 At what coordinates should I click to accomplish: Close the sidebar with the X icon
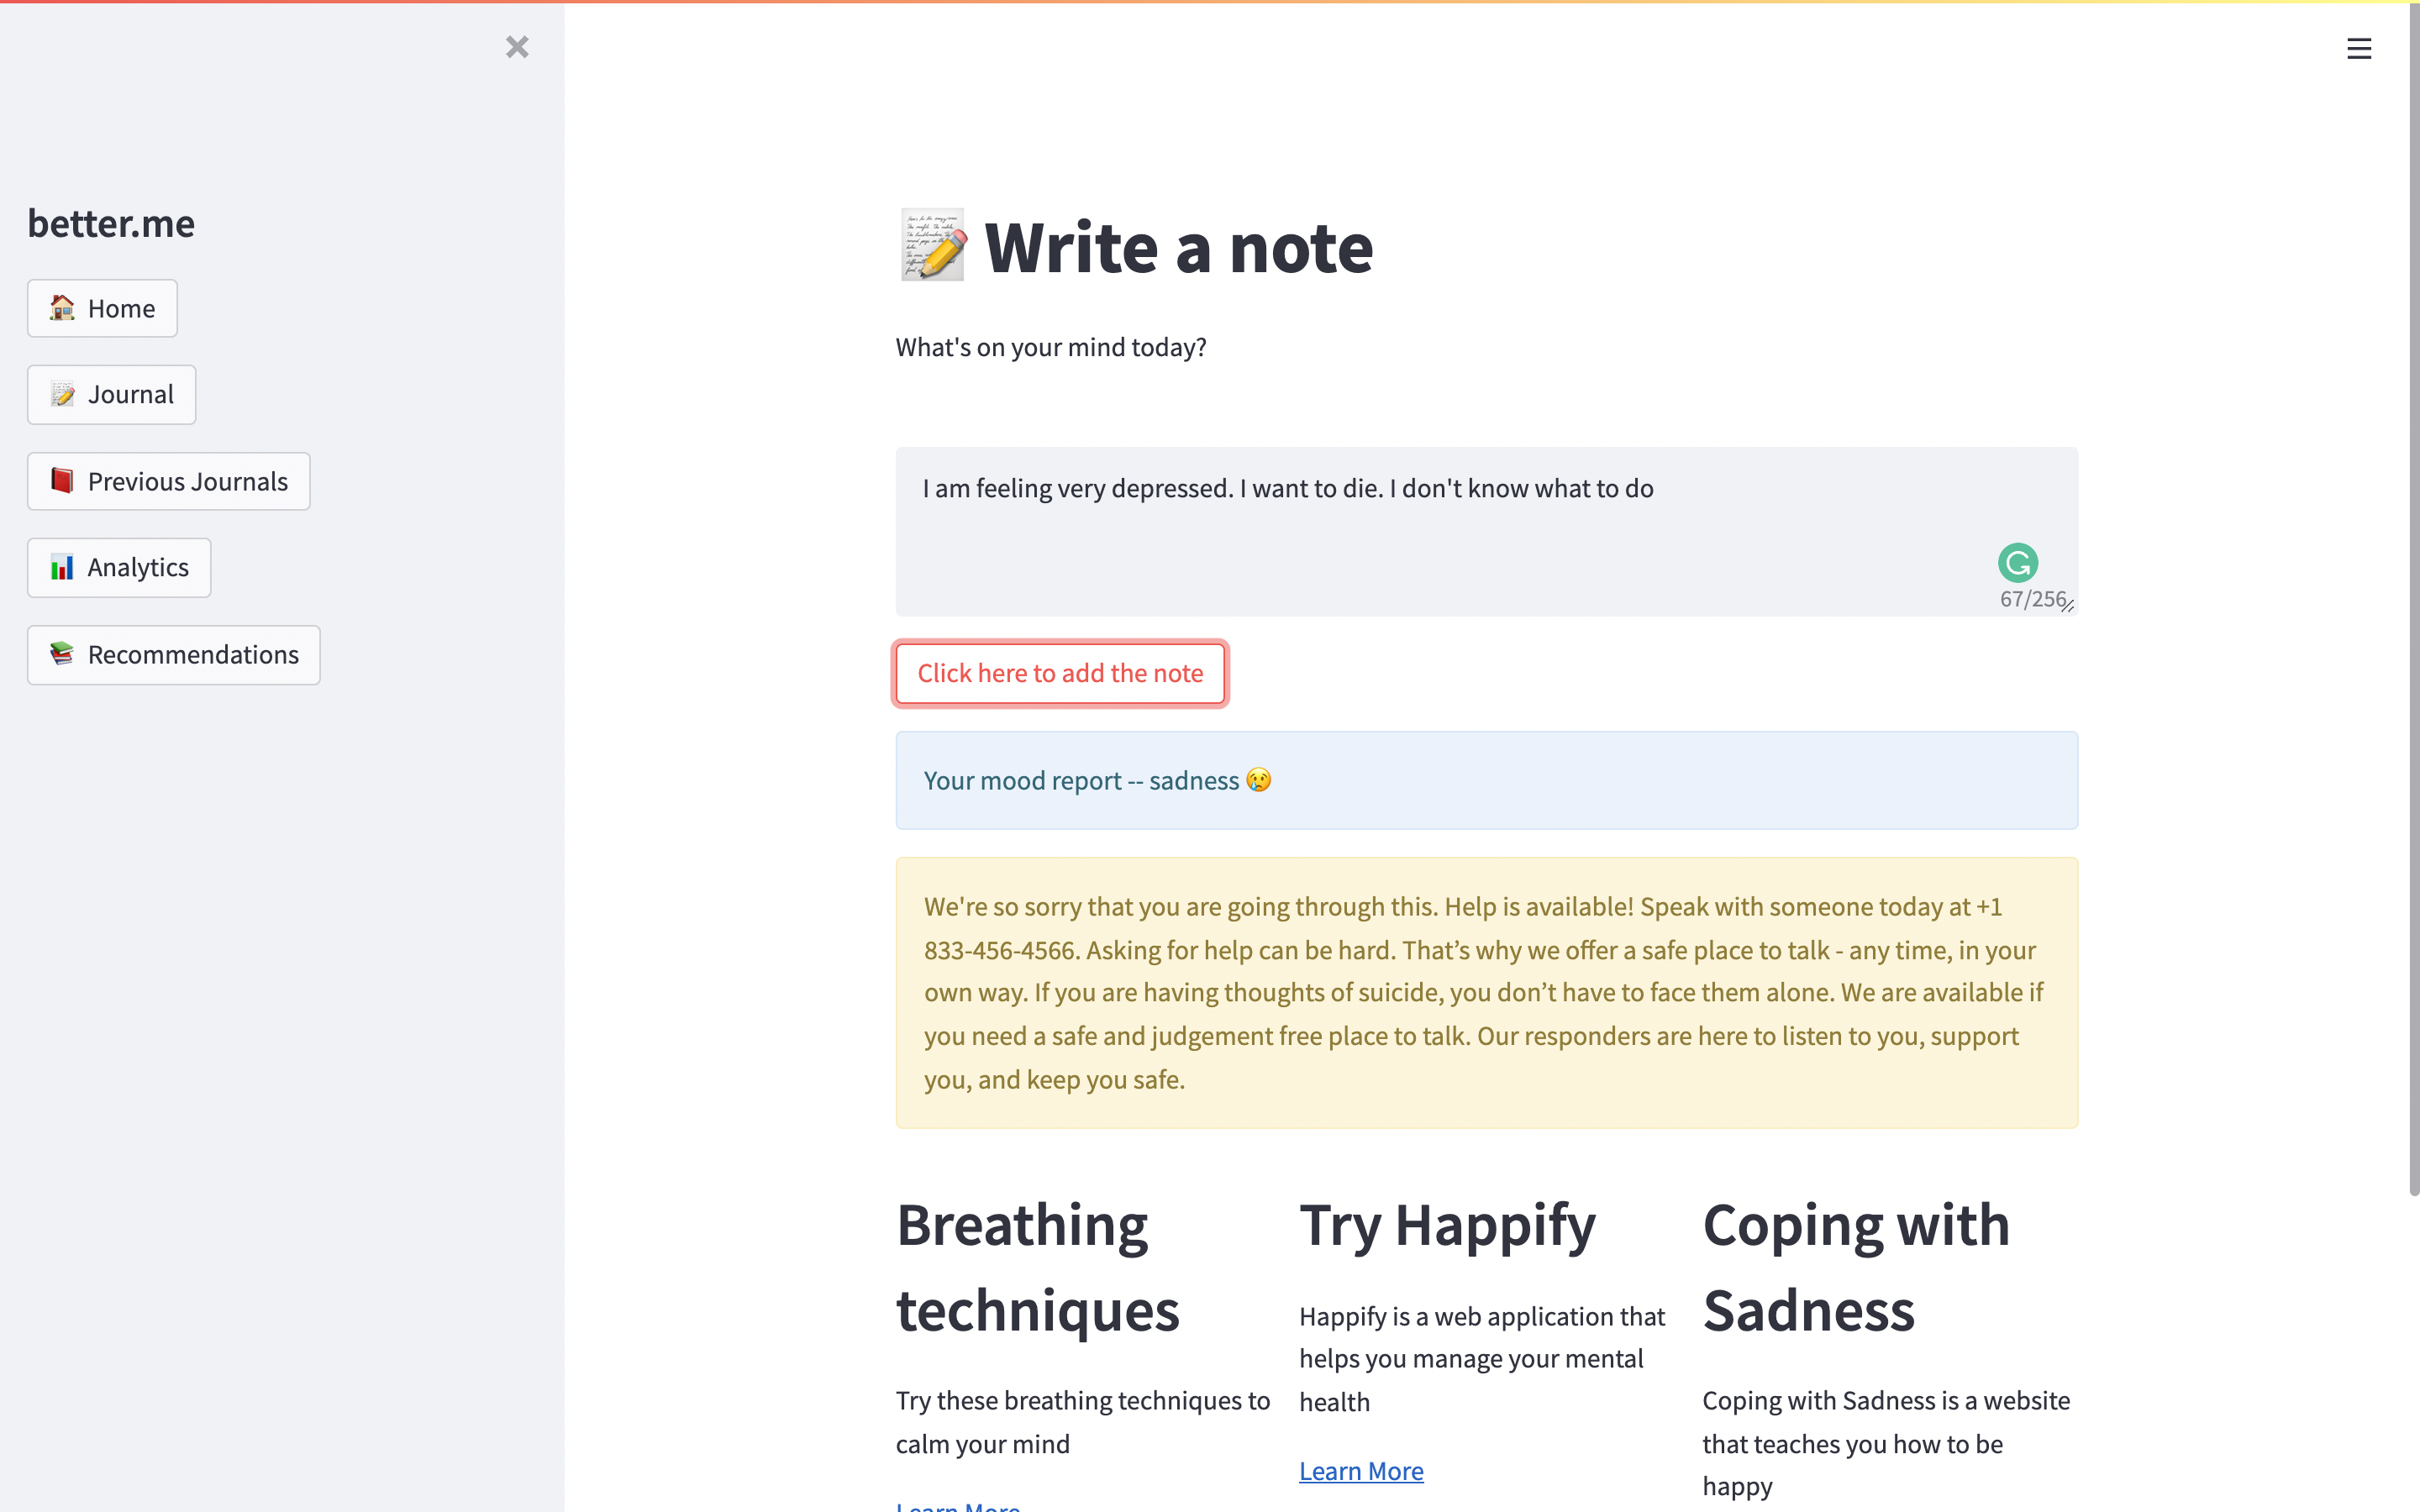pyautogui.click(x=516, y=47)
